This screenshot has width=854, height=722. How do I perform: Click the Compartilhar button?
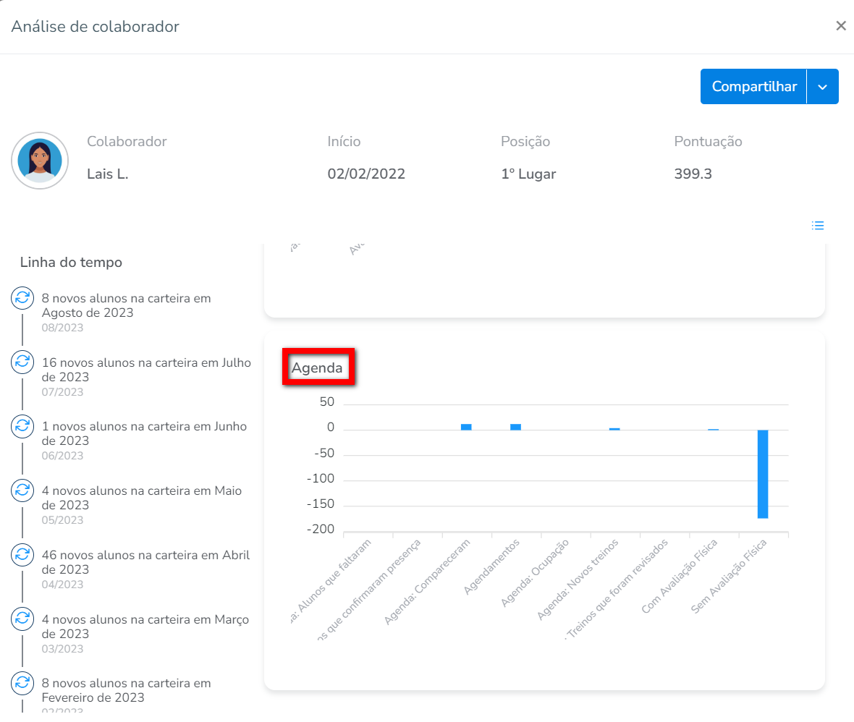(754, 87)
